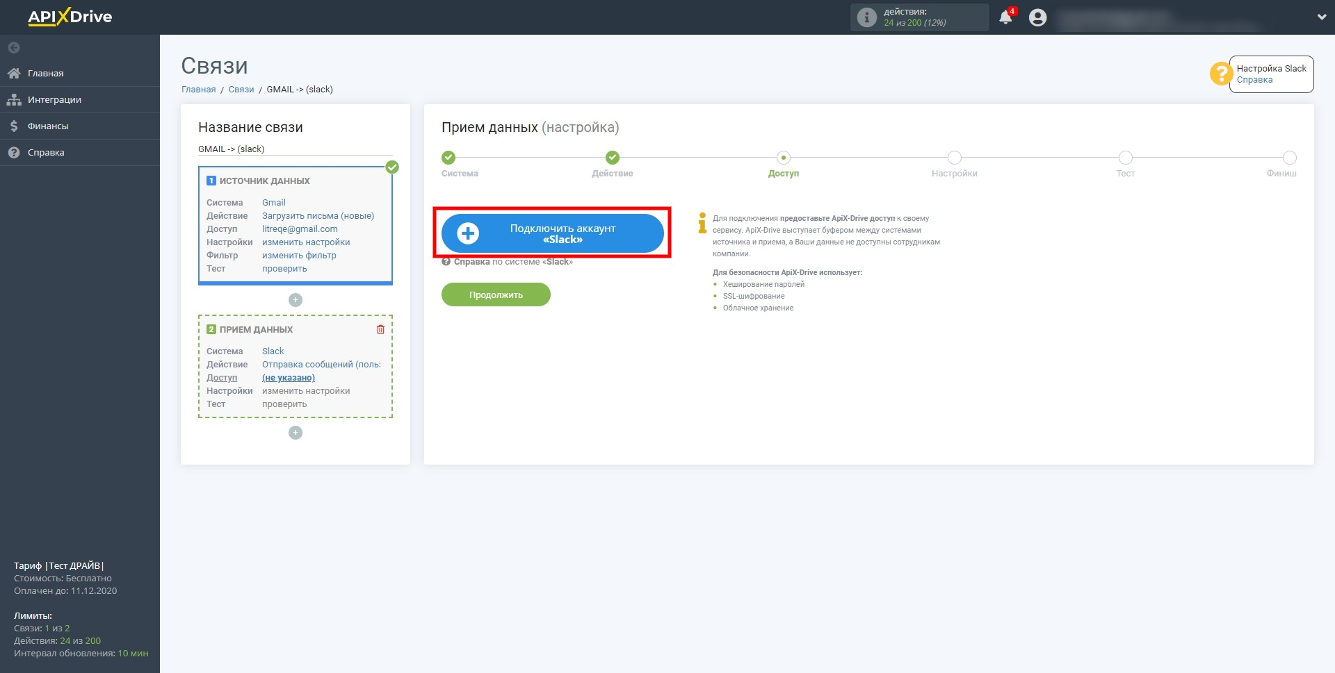Click Gmail system link in data source
The image size is (1335, 673).
(x=273, y=203)
